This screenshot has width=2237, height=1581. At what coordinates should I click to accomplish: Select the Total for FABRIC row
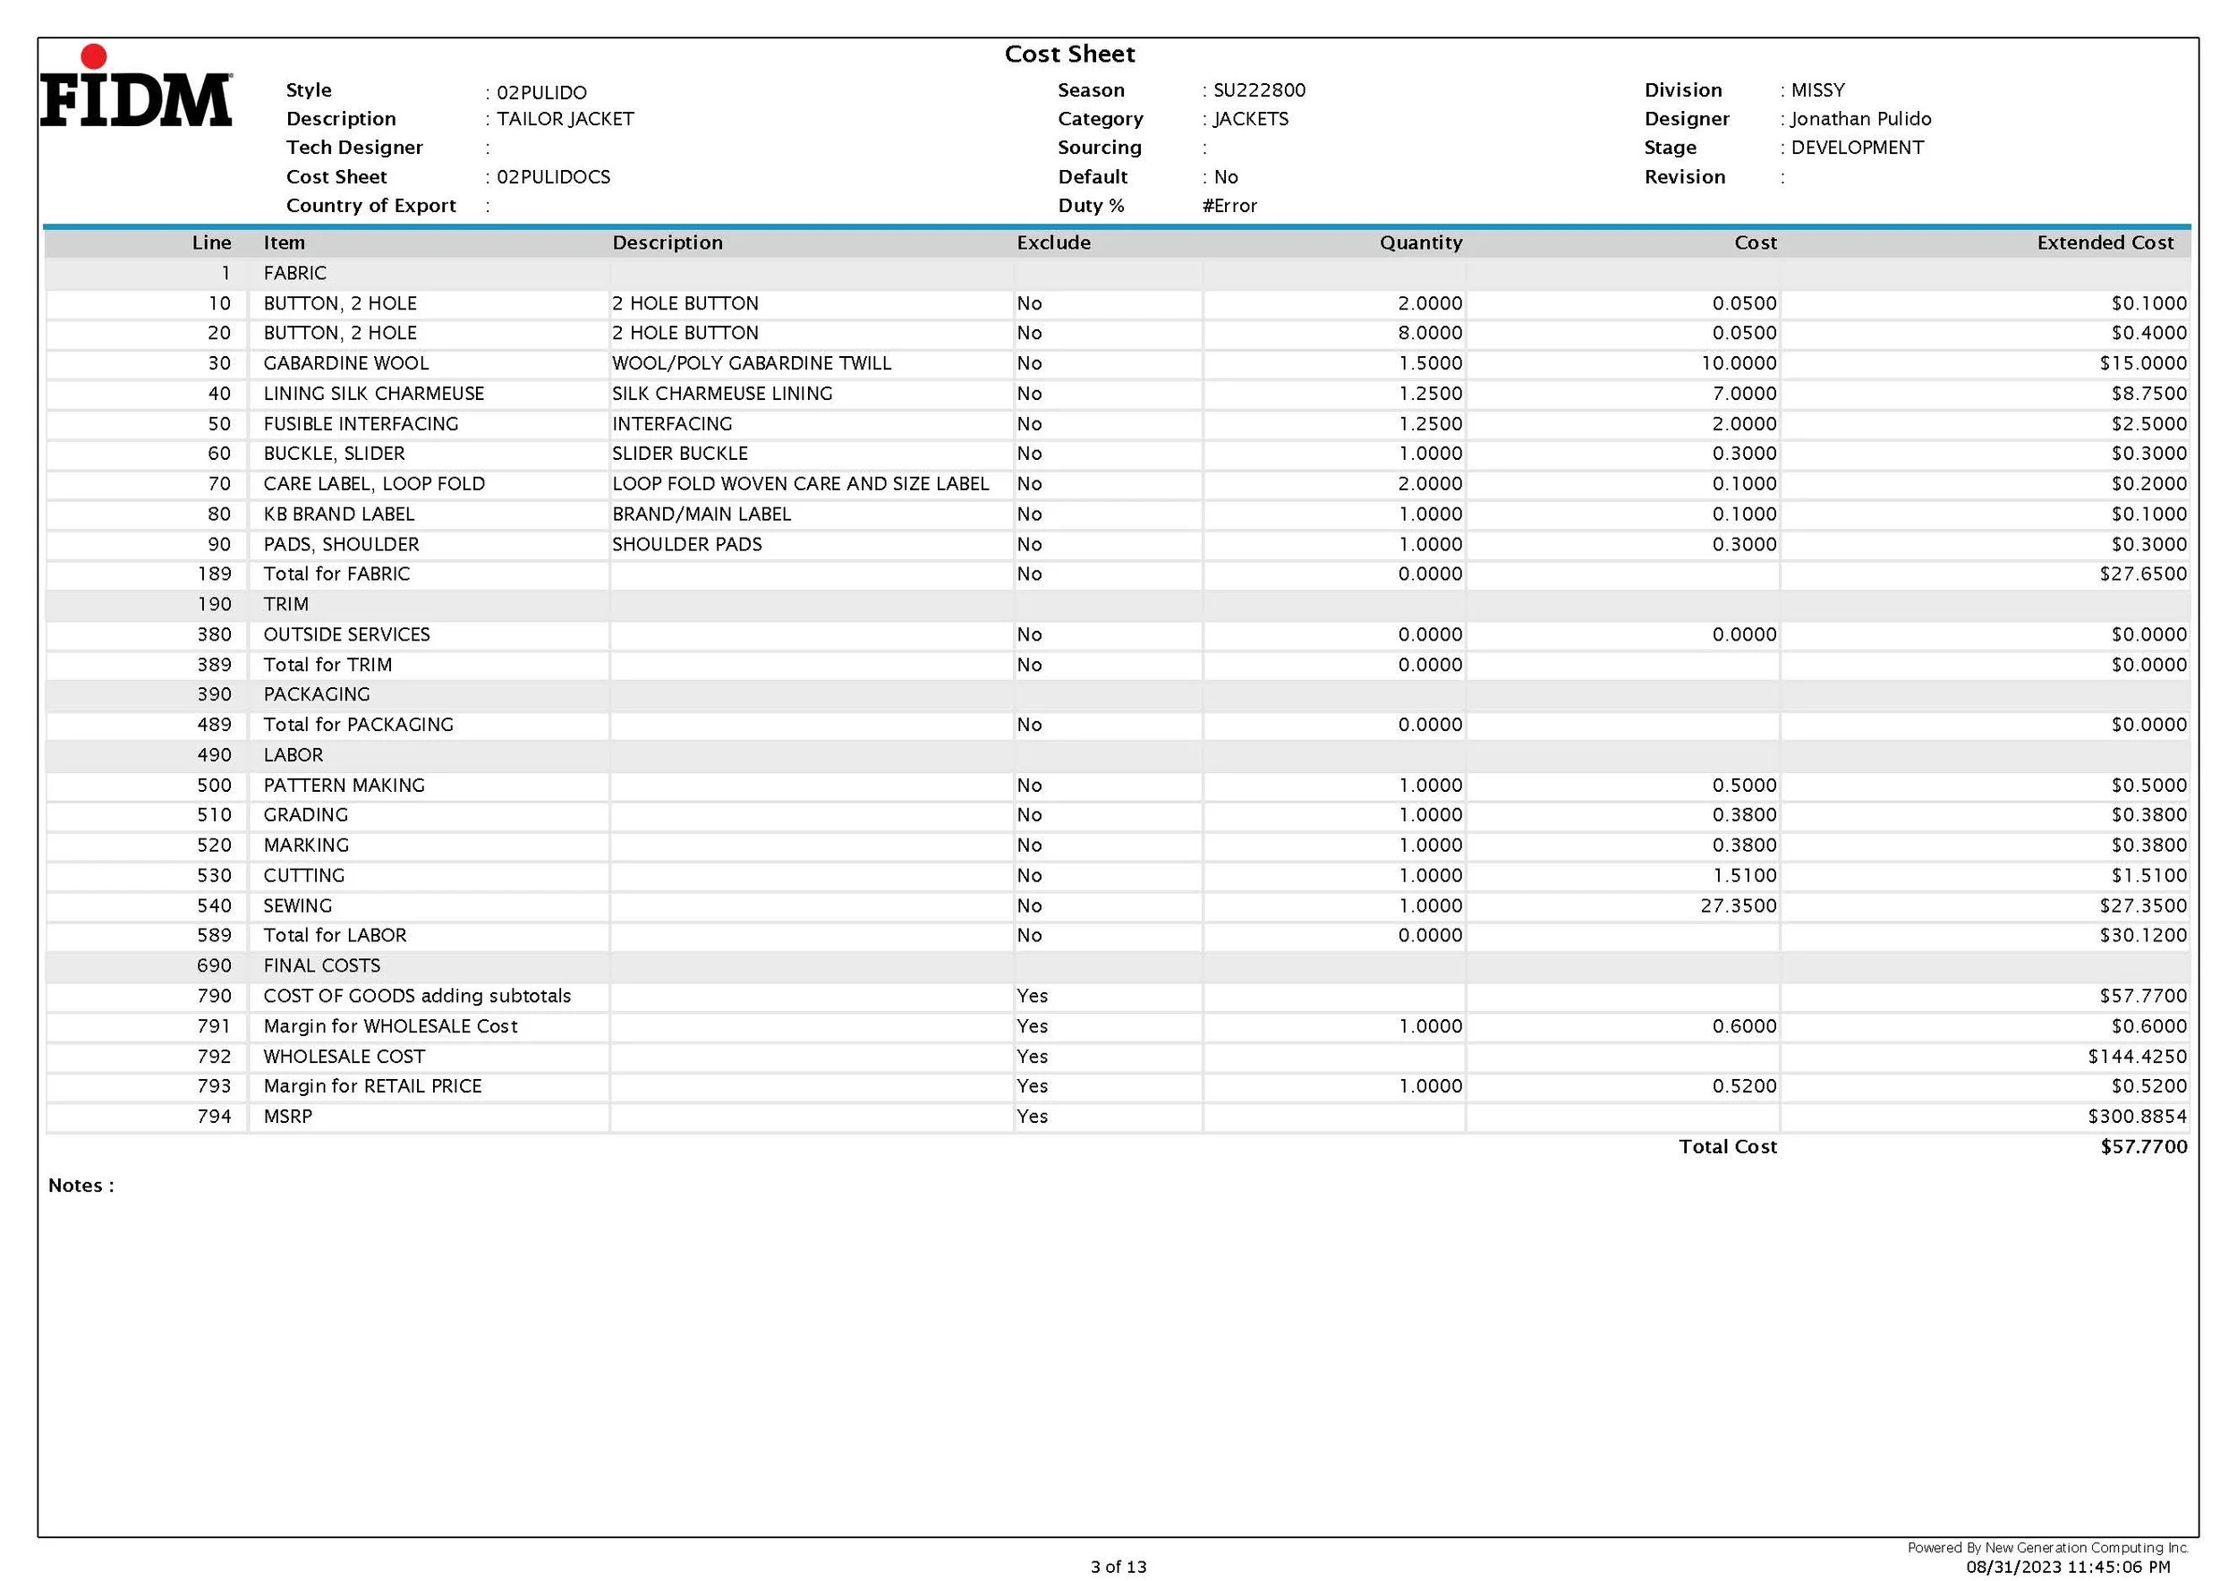pos(336,574)
